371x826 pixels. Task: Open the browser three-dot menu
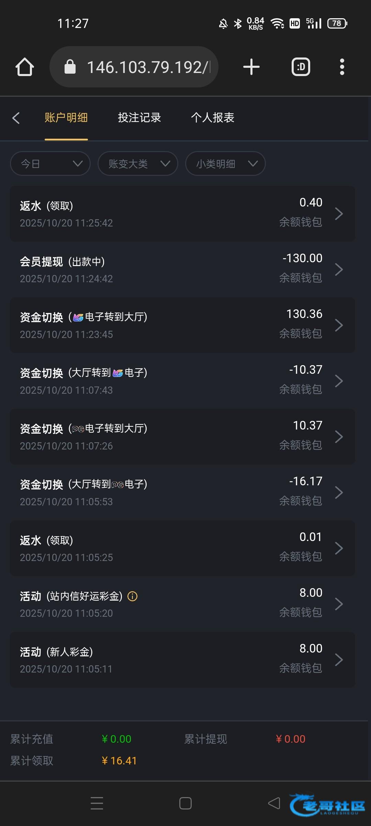coord(342,67)
